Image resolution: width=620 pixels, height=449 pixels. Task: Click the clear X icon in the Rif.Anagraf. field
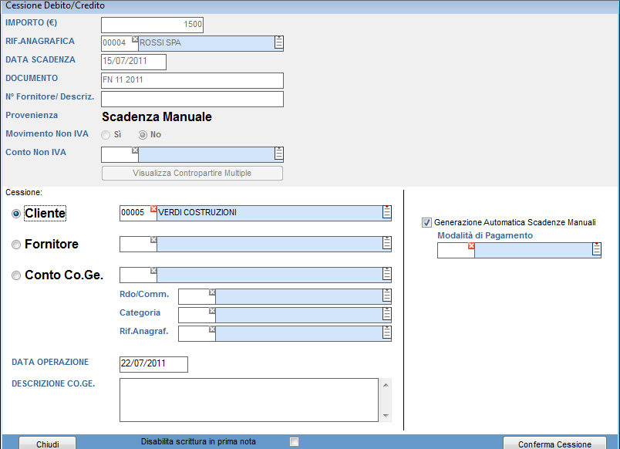(211, 329)
